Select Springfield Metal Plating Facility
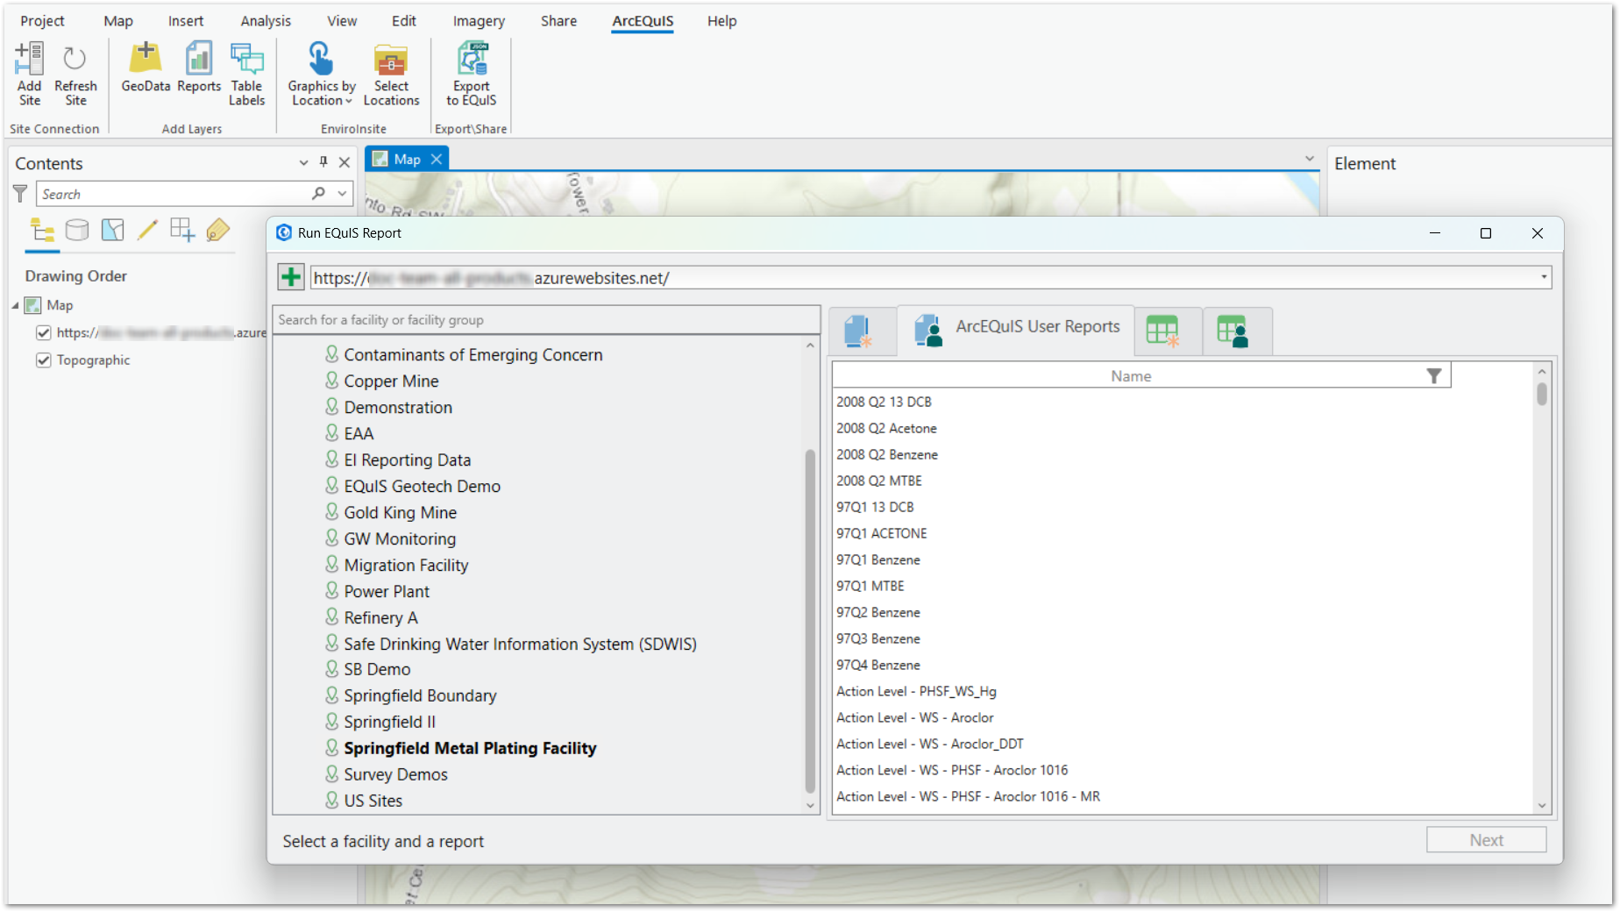The image size is (1620, 912). pyautogui.click(x=470, y=748)
